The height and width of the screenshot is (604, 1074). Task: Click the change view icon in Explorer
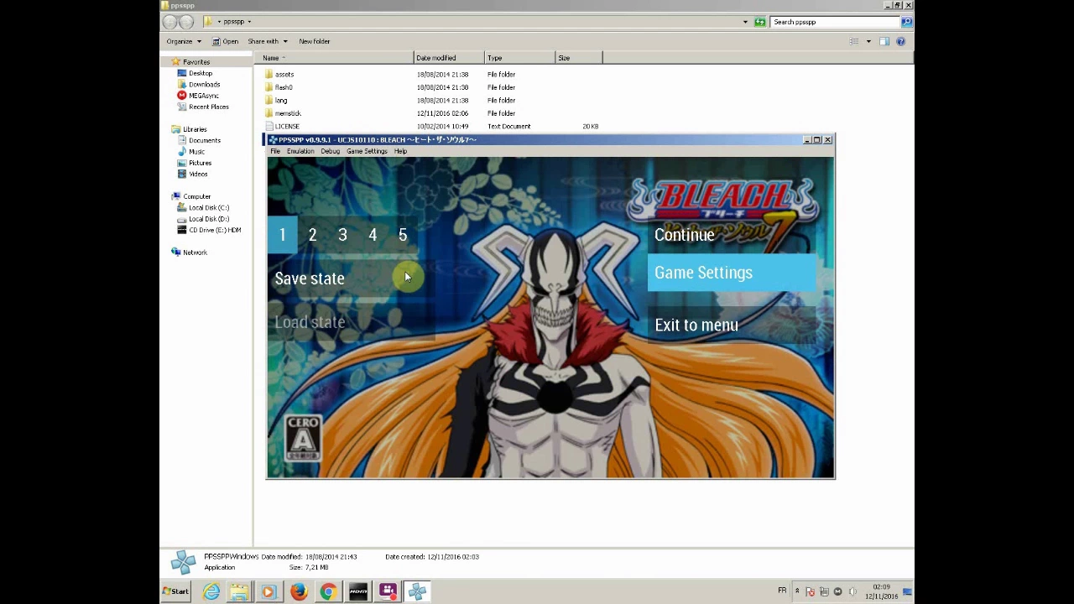[854, 41]
